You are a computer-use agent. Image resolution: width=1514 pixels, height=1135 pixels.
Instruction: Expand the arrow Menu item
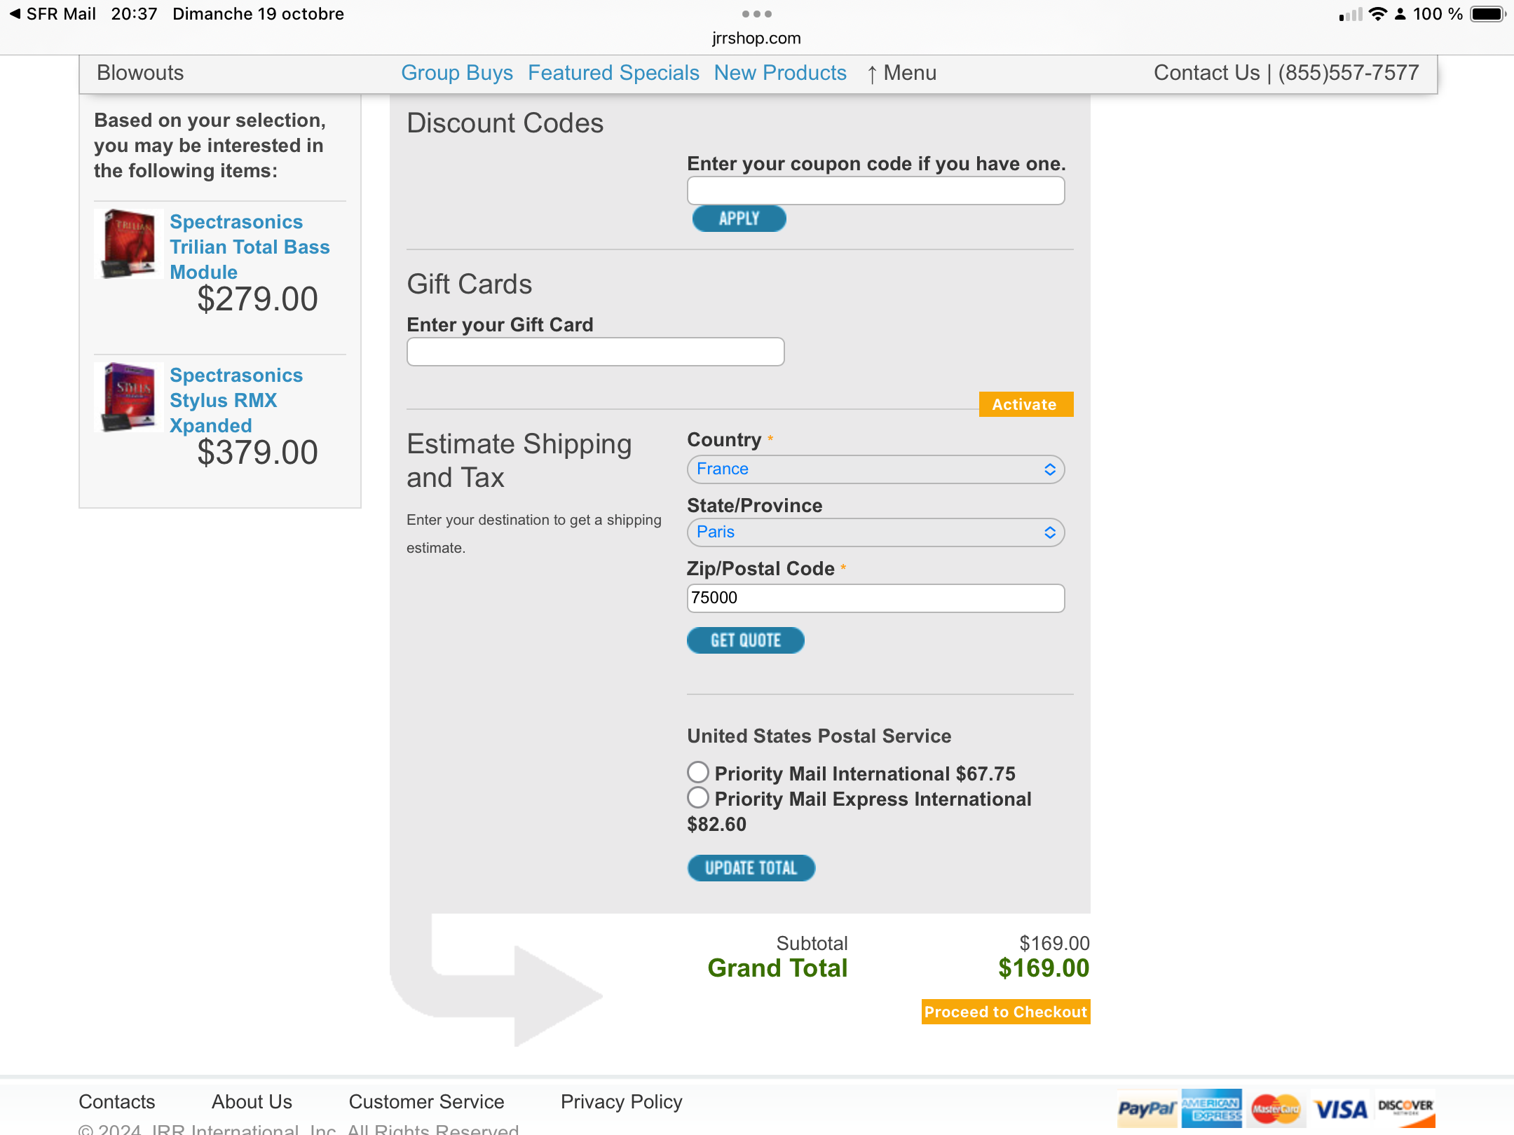(901, 73)
